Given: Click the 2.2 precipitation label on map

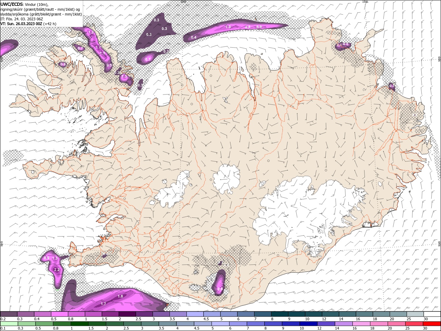Looking at the screenshot, I should [57, 270].
